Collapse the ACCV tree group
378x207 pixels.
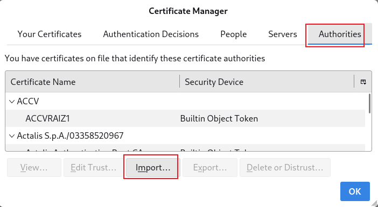point(11,102)
